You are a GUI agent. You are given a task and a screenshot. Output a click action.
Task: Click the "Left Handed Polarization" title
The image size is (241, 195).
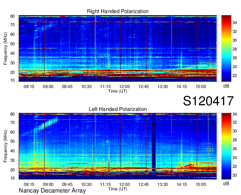click(118, 109)
